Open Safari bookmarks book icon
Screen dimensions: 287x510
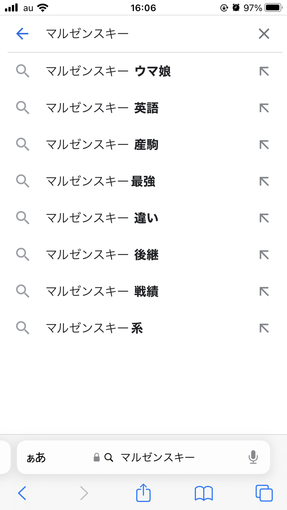pyautogui.click(x=204, y=493)
